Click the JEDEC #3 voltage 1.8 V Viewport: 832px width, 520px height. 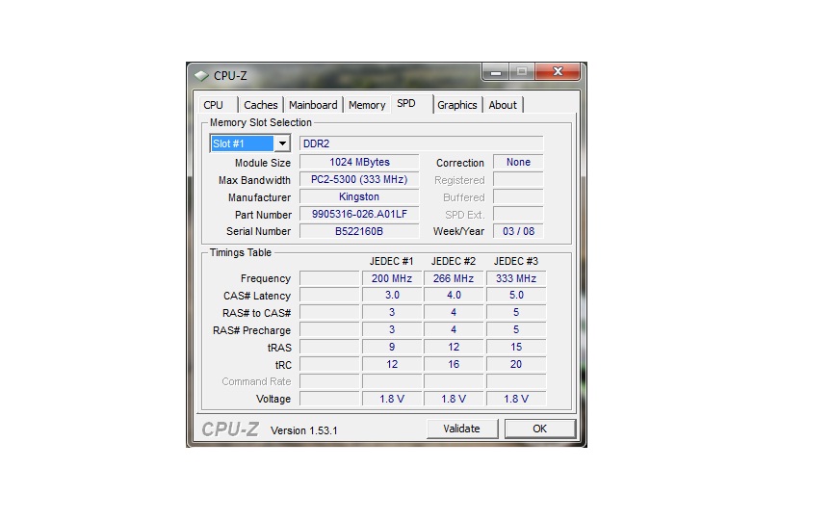pos(516,399)
